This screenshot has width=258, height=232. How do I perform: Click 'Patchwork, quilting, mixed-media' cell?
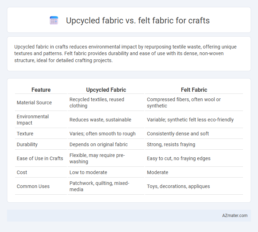[x=99, y=186]
